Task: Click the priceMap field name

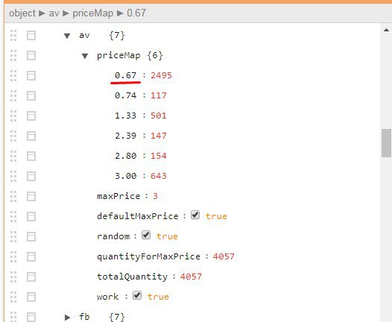Action: (x=118, y=55)
